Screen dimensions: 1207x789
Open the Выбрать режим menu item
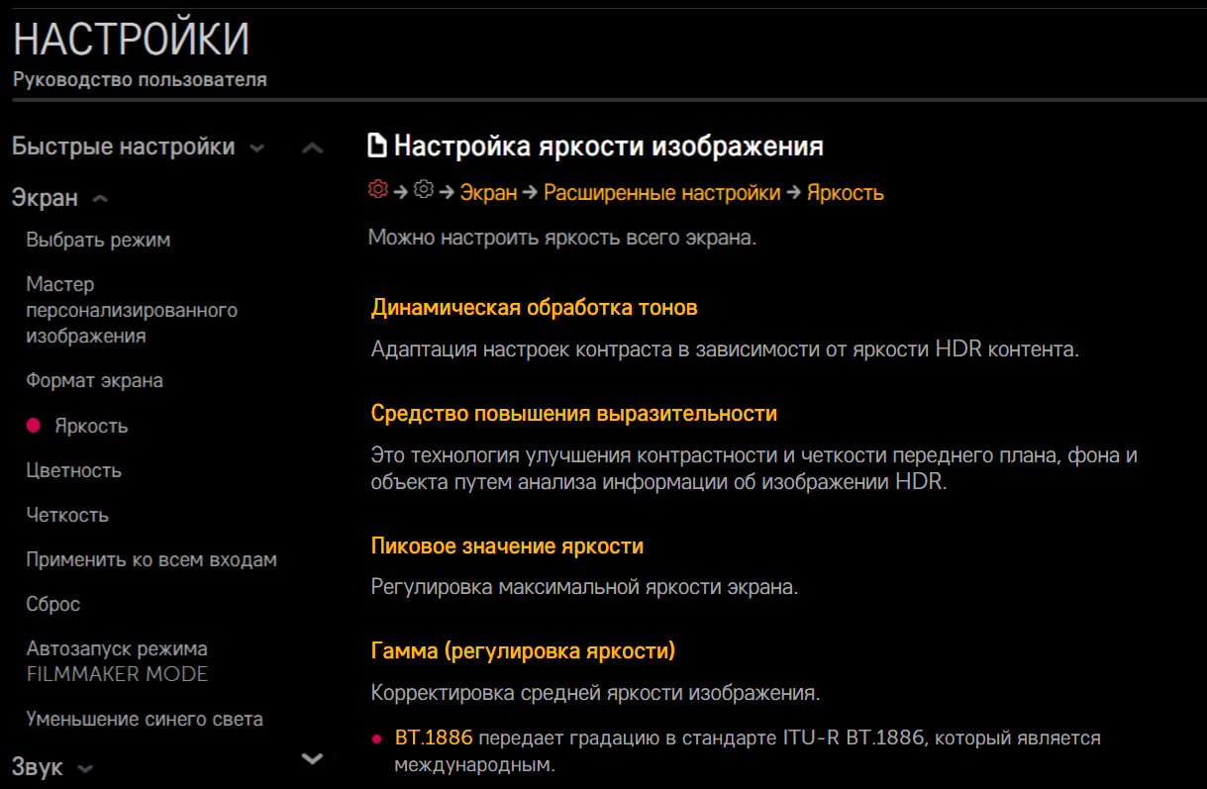point(98,240)
